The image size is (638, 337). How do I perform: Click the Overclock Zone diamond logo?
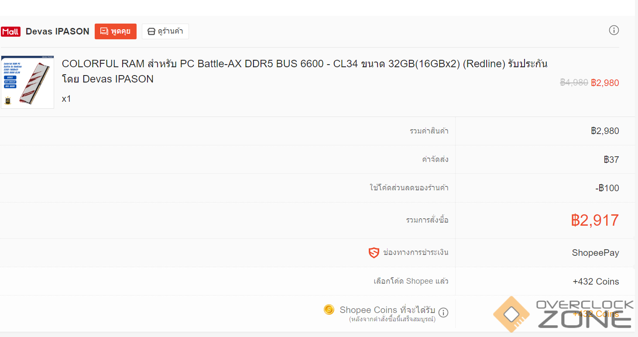tap(511, 314)
